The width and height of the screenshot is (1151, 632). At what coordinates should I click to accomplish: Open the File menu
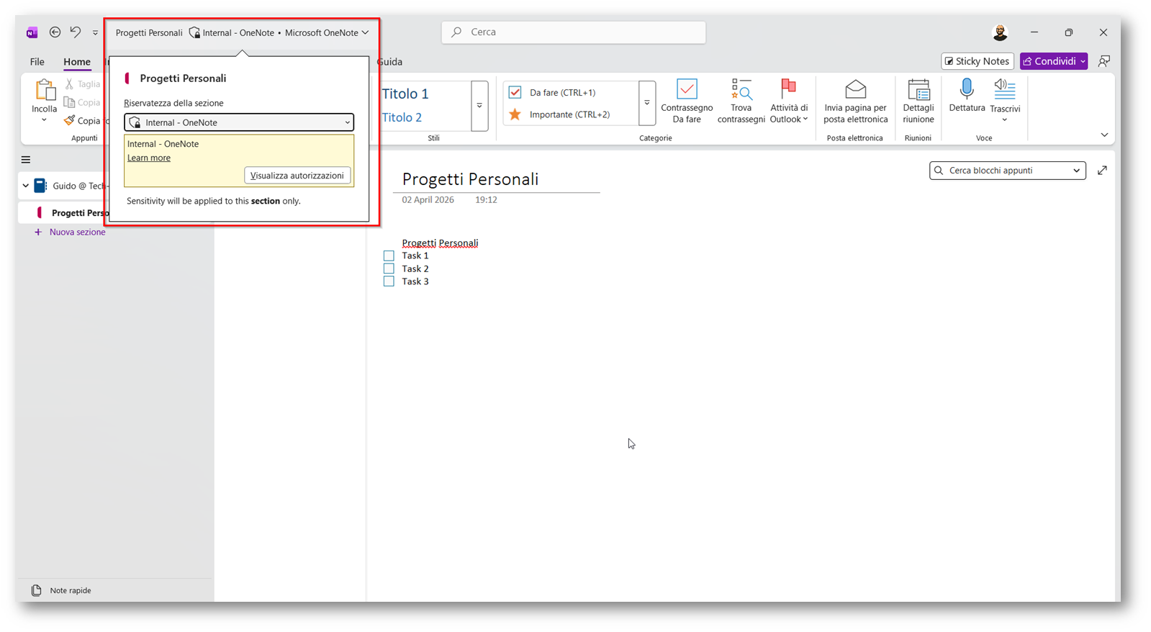pos(37,62)
